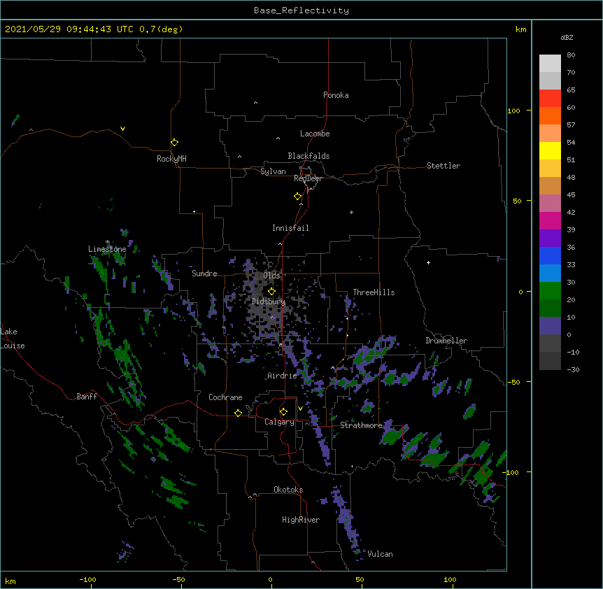Click the yellow diamond marker beside Olds
Screen dimensions: 603x589
click(x=271, y=291)
